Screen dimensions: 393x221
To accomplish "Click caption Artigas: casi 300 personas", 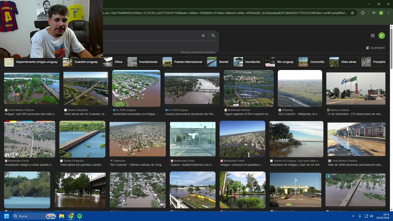I will coord(31,114).
